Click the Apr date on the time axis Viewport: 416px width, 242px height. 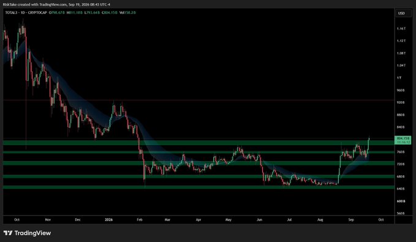click(x=199, y=220)
